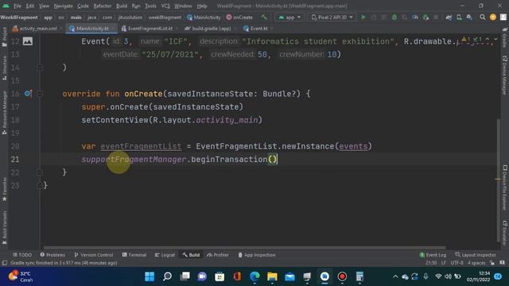Start debugging with the bug icon
509x286 pixels.
click(394, 17)
